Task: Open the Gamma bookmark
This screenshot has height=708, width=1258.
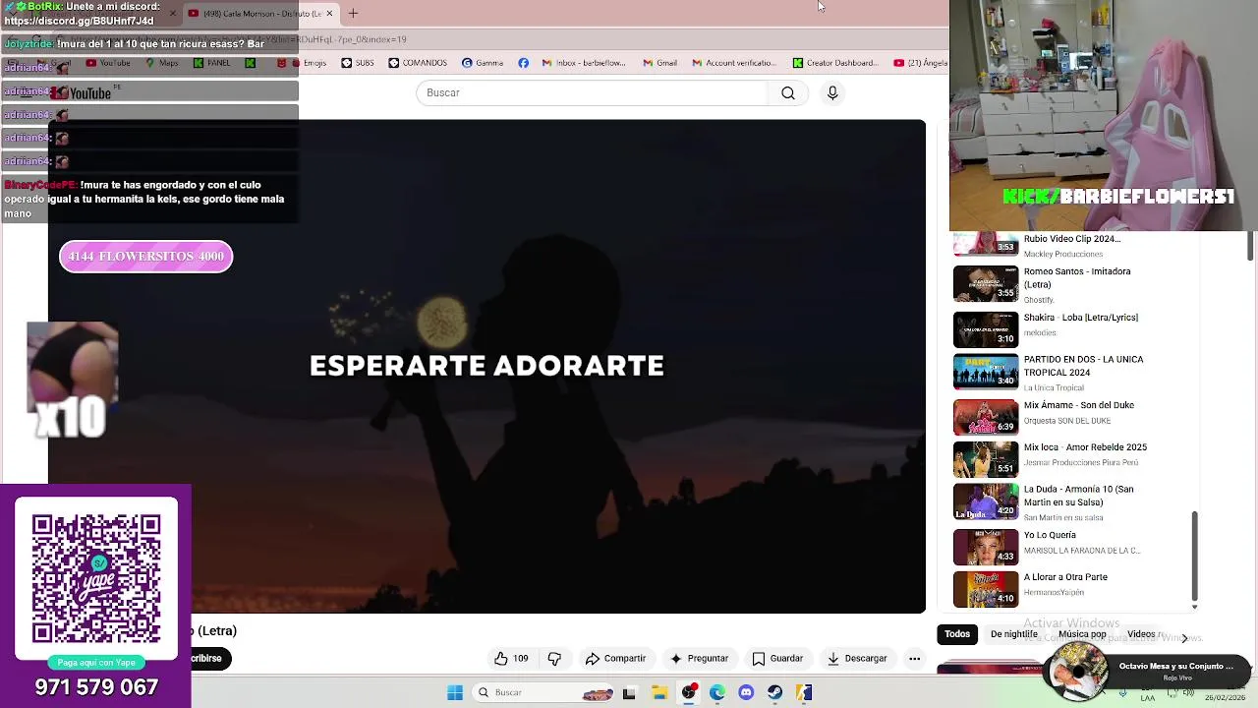Action: [483, 63]
